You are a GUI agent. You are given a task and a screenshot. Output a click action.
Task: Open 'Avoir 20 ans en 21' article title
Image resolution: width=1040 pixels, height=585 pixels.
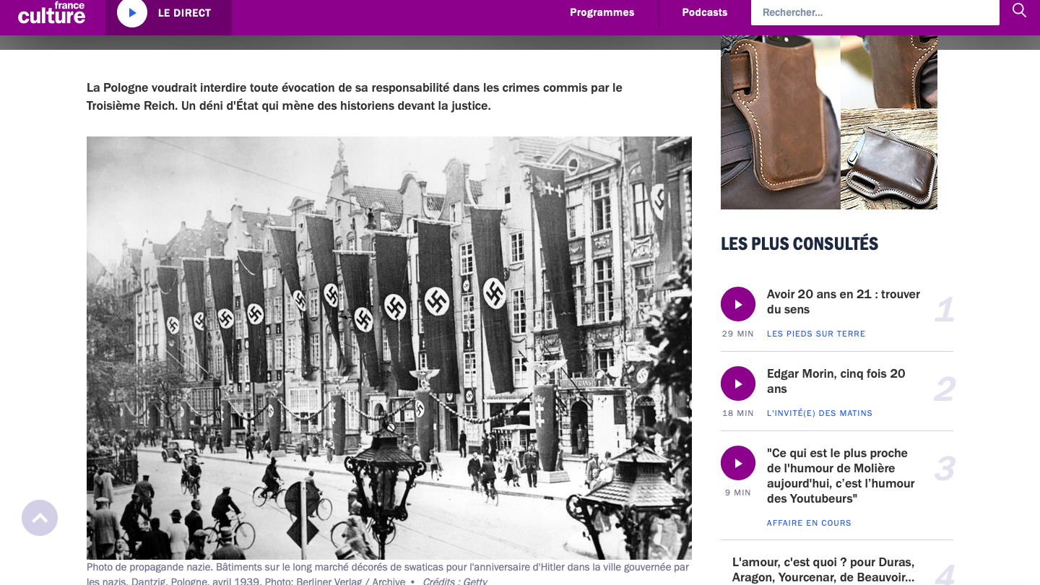tap(843, 302)
